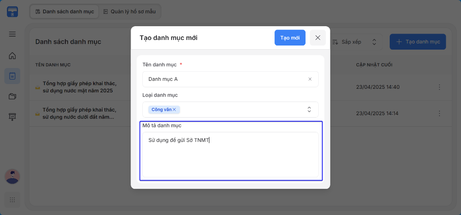Open the user avatar profile
The height and width of the screenshot is (215, 461).
coord(12,176)
